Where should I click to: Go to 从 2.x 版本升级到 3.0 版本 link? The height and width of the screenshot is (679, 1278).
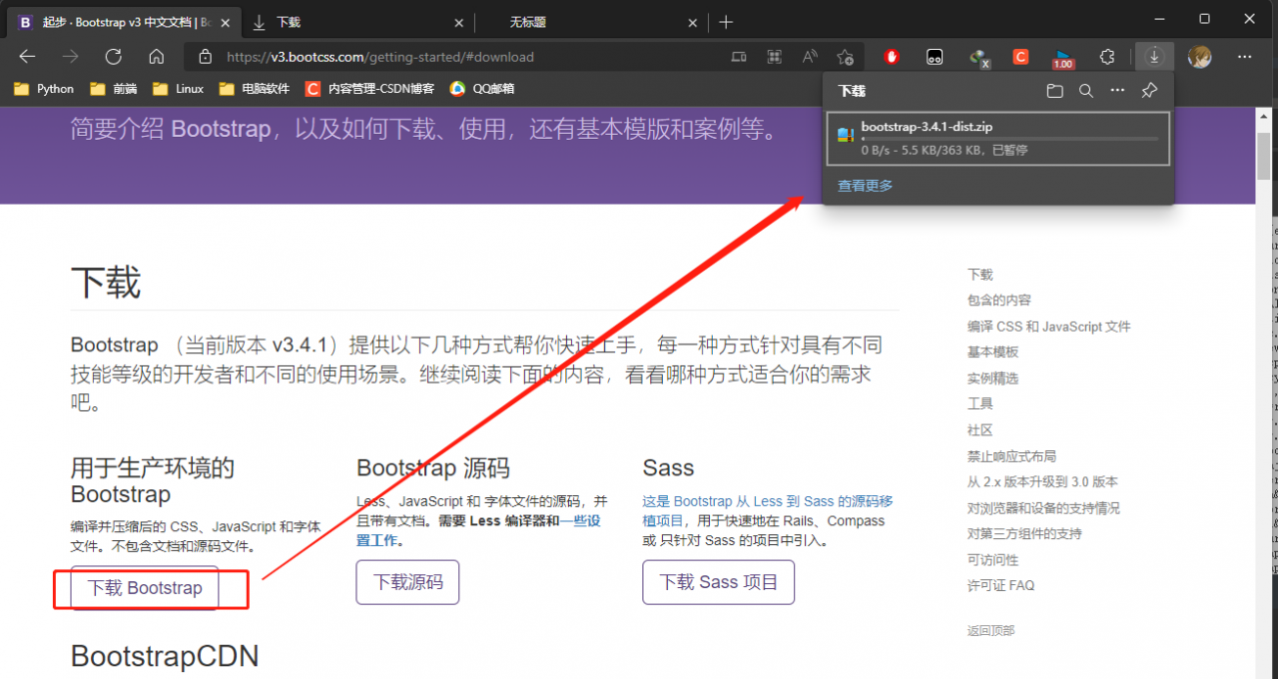pyautogui.click(x=1042, y=482)
